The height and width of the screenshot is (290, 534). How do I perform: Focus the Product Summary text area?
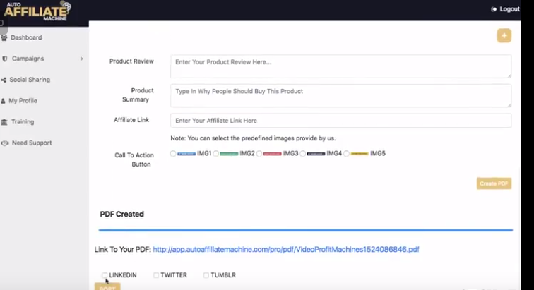click(341, 96)
